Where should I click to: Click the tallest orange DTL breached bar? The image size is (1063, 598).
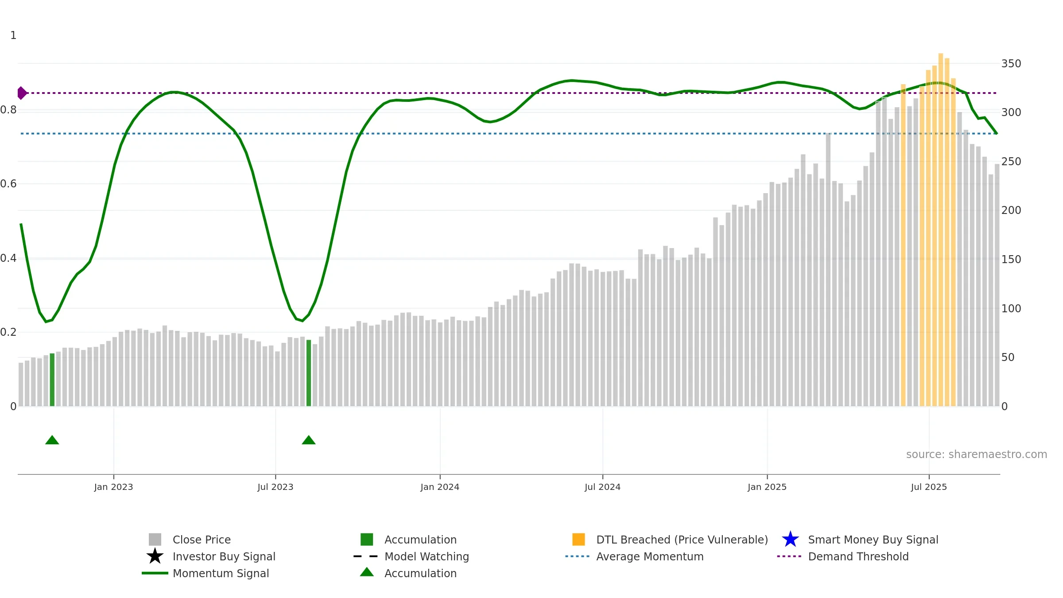tap(941, 230)
